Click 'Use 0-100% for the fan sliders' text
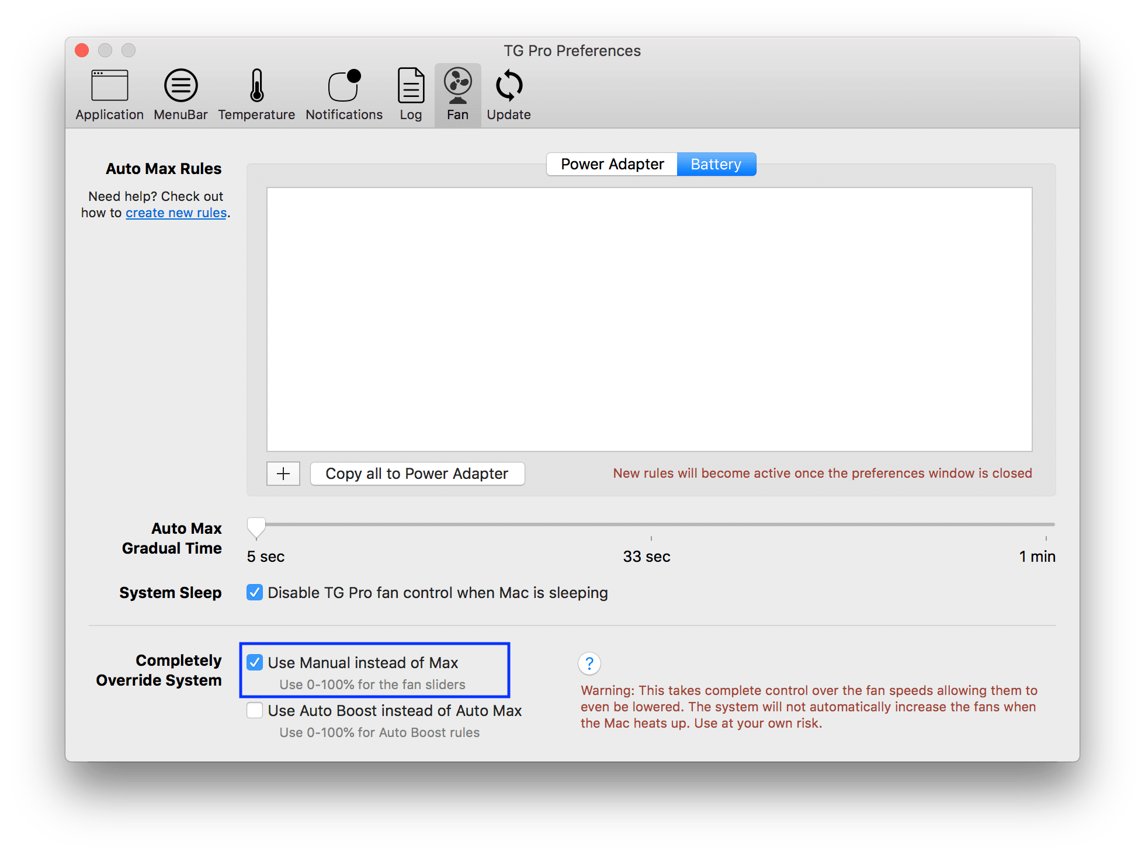Viewport: 1145px width, 855px height. 373,684
